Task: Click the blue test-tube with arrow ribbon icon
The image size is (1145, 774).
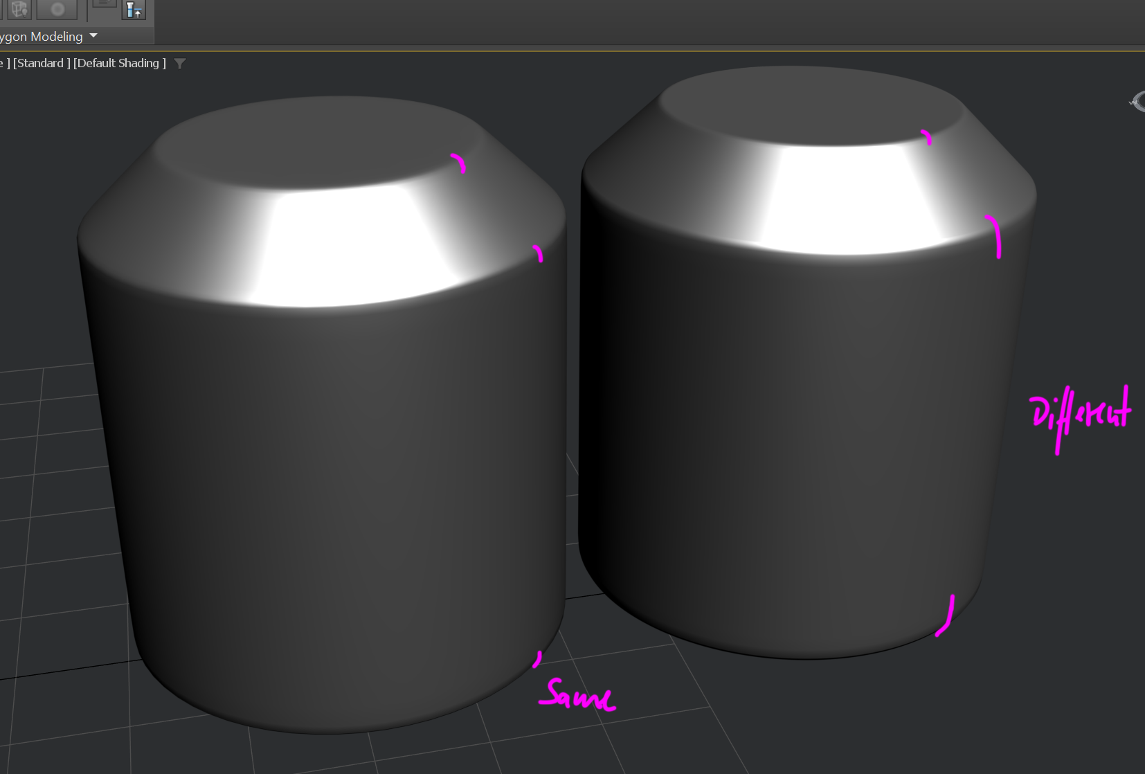Action: point(134,10)
